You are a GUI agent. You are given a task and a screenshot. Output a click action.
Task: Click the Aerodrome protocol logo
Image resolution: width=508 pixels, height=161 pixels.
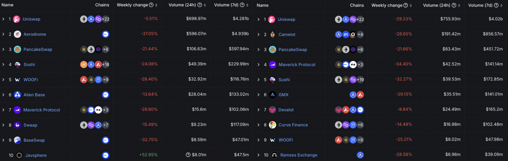point(17,34)
